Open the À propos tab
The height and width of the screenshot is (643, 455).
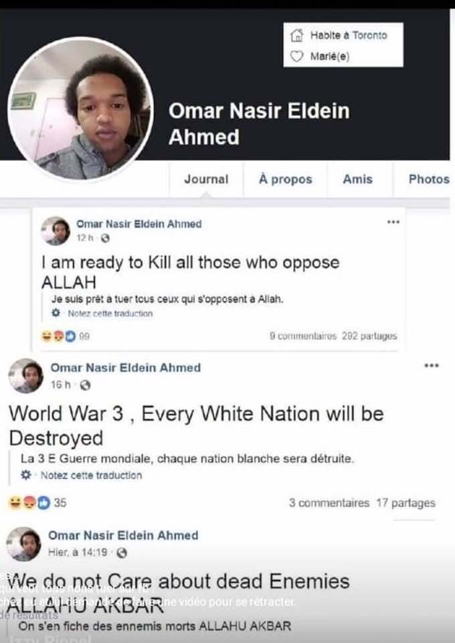point(286,180)
